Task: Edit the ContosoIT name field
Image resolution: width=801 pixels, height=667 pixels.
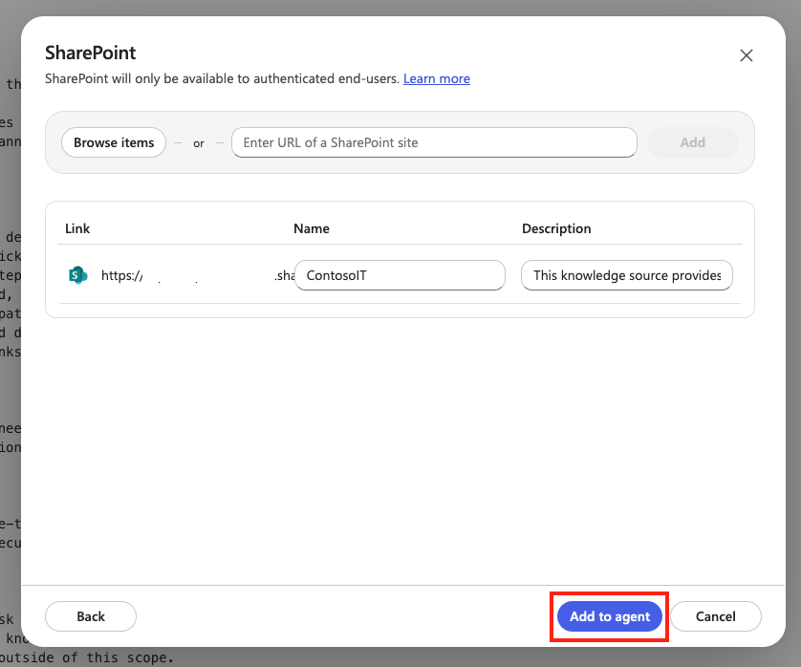Action: [400, 275]
